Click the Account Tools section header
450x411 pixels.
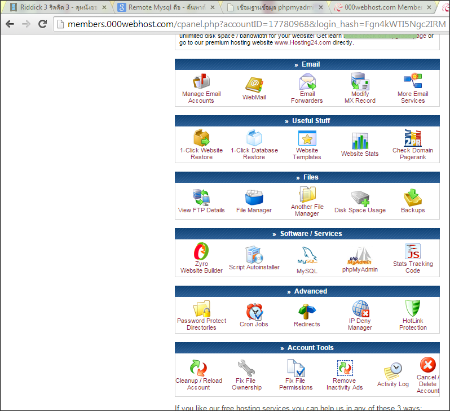(x=307, y=348)
